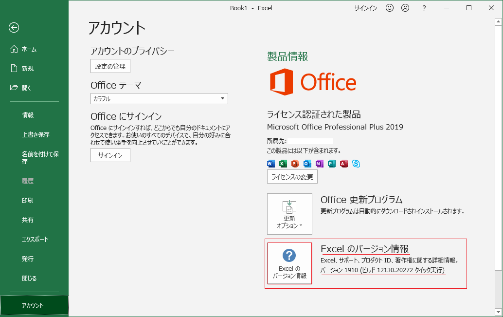Click the Excel のバージョン情報 button
The height and width of the screenshot is (317, 503).
289,263
